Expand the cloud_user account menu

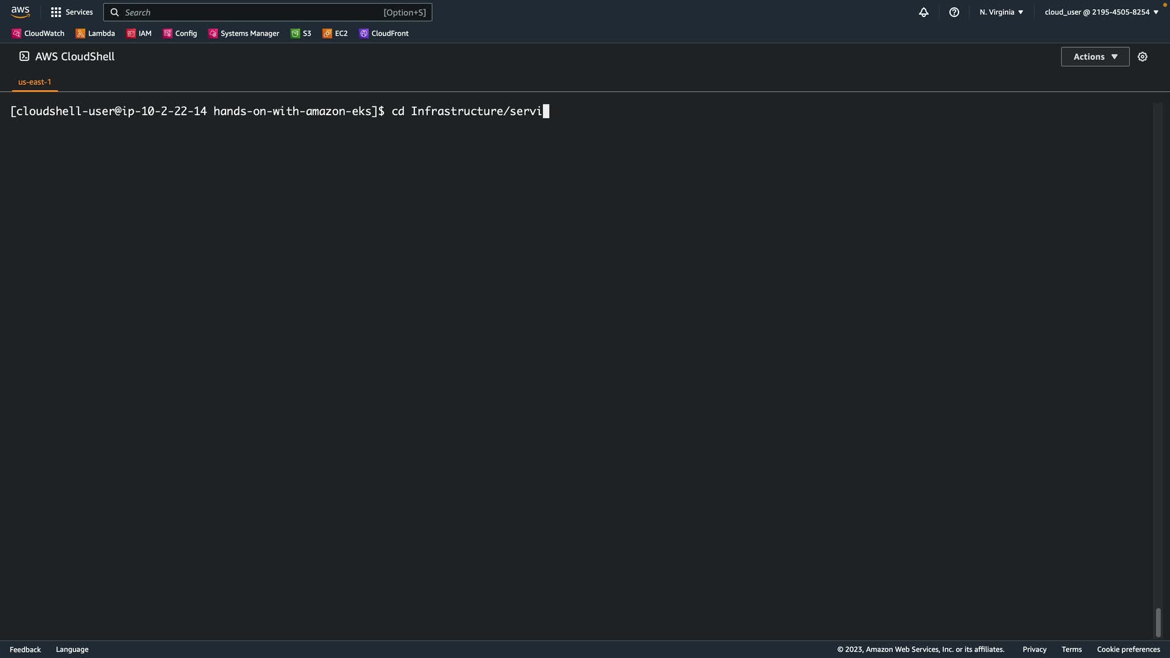click(x=1101, y=12)
